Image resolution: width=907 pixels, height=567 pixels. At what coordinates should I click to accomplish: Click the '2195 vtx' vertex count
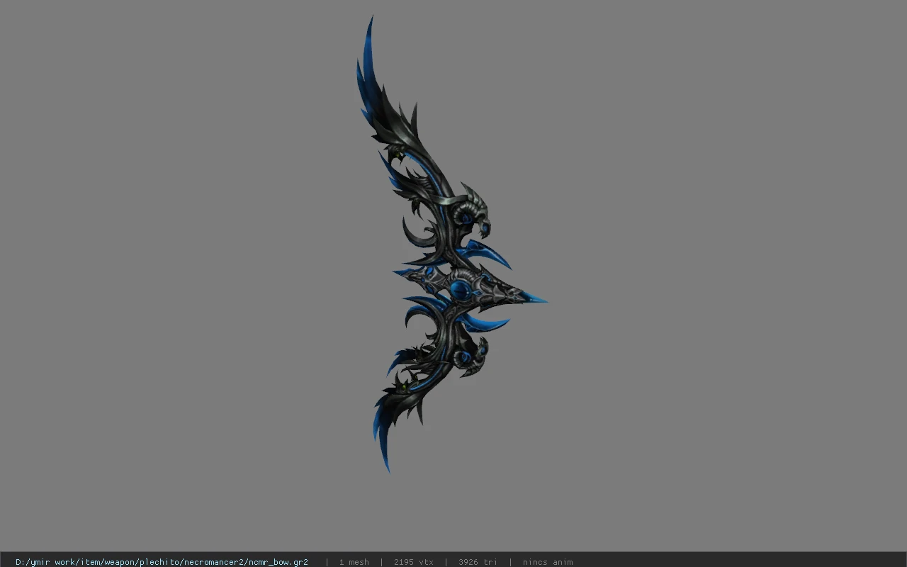(413, 562)
